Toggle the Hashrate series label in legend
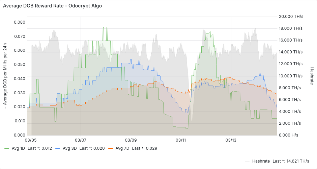Image resolution: width=317 pixels, height=169 pixels. [x=261, y=161]
